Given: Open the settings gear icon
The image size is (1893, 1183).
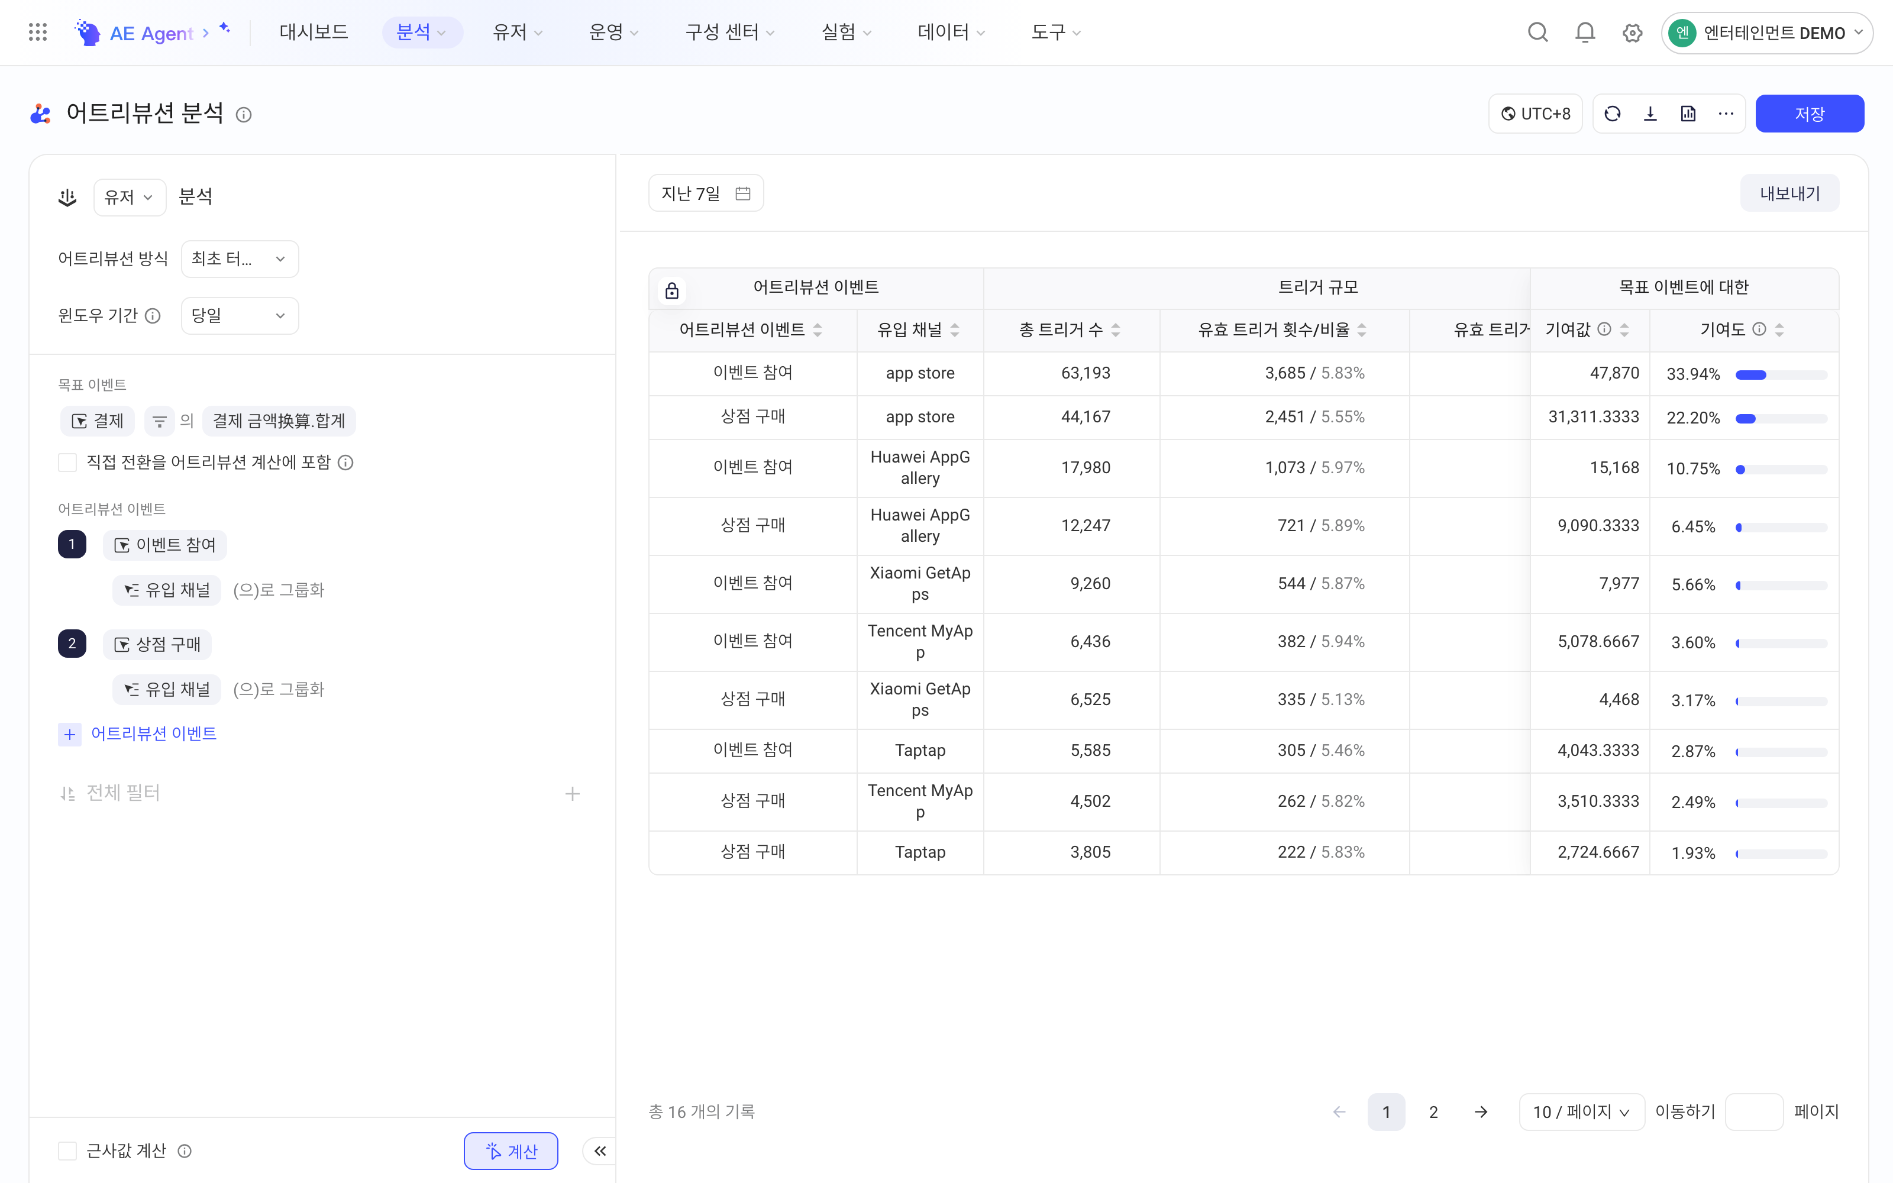Looking at the screenshot, I should click(x=1632, y=33).
